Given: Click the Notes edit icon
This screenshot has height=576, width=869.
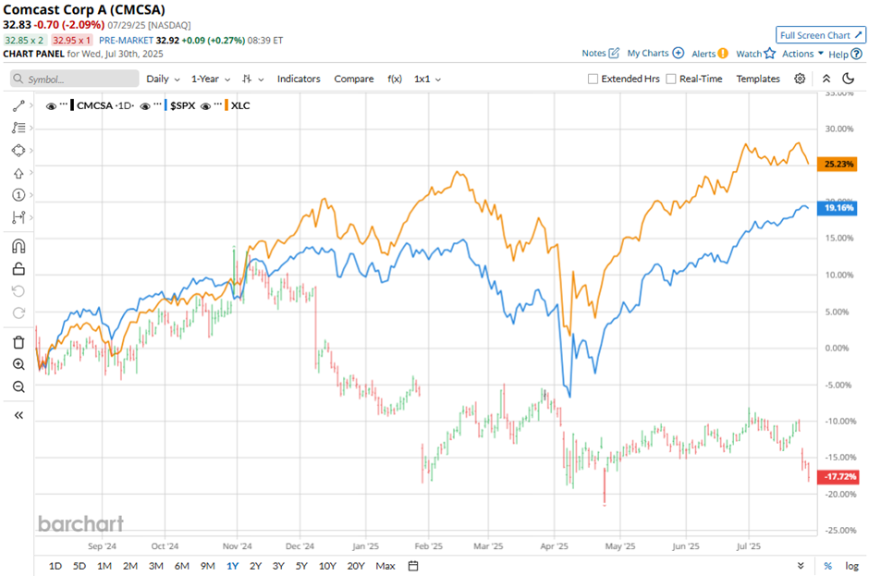Looking at the screenshot, I should tap(614, 54).
